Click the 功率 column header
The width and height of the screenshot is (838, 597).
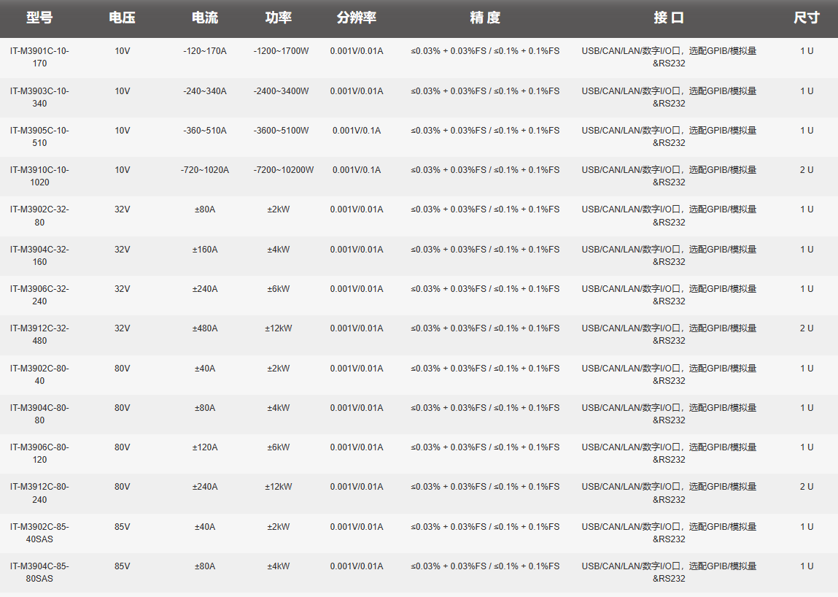pos(279,18)
